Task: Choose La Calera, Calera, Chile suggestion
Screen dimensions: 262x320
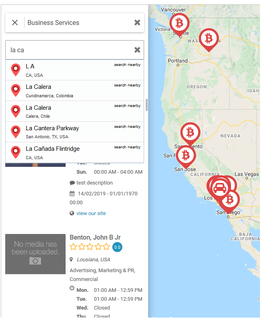Action: point(74,111)
